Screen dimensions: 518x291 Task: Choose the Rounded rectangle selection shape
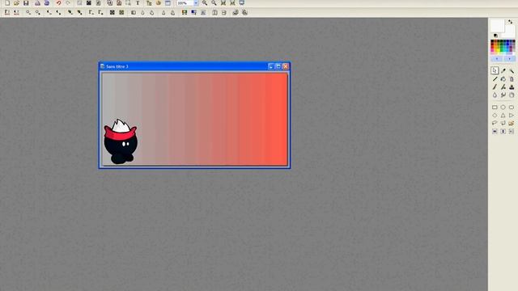click(x=512, y=108)
